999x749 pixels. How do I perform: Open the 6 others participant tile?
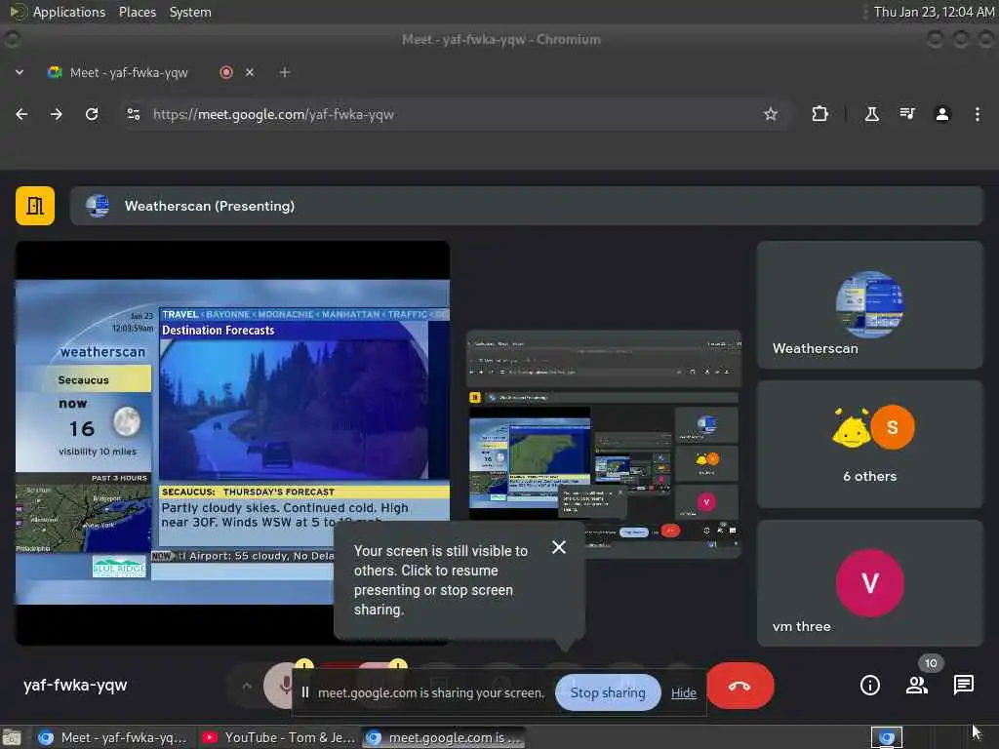coord(869,444)
